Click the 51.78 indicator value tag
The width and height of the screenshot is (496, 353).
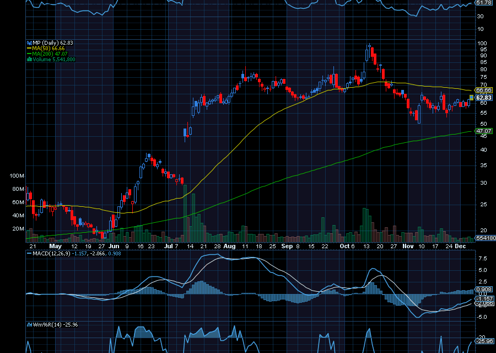click(x=484, y=3)
